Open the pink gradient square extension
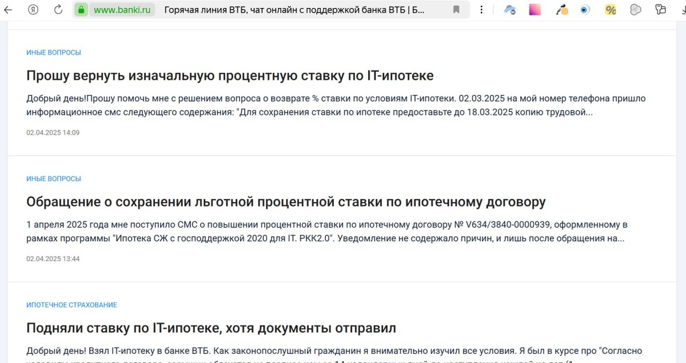Viewport: 686px width, 363px height. pos(535,10)
